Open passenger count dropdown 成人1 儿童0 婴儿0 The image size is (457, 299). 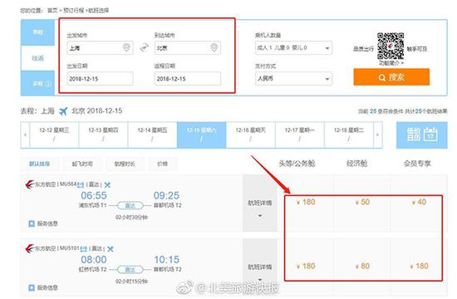[x=293, y=47]
